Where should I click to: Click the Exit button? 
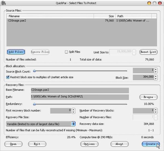(37, 144)
